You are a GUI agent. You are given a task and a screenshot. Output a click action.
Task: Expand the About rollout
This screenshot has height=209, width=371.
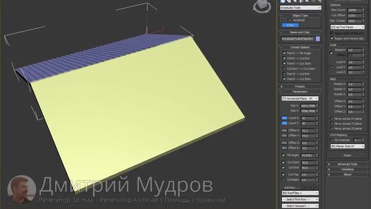(x=347, y=175)
